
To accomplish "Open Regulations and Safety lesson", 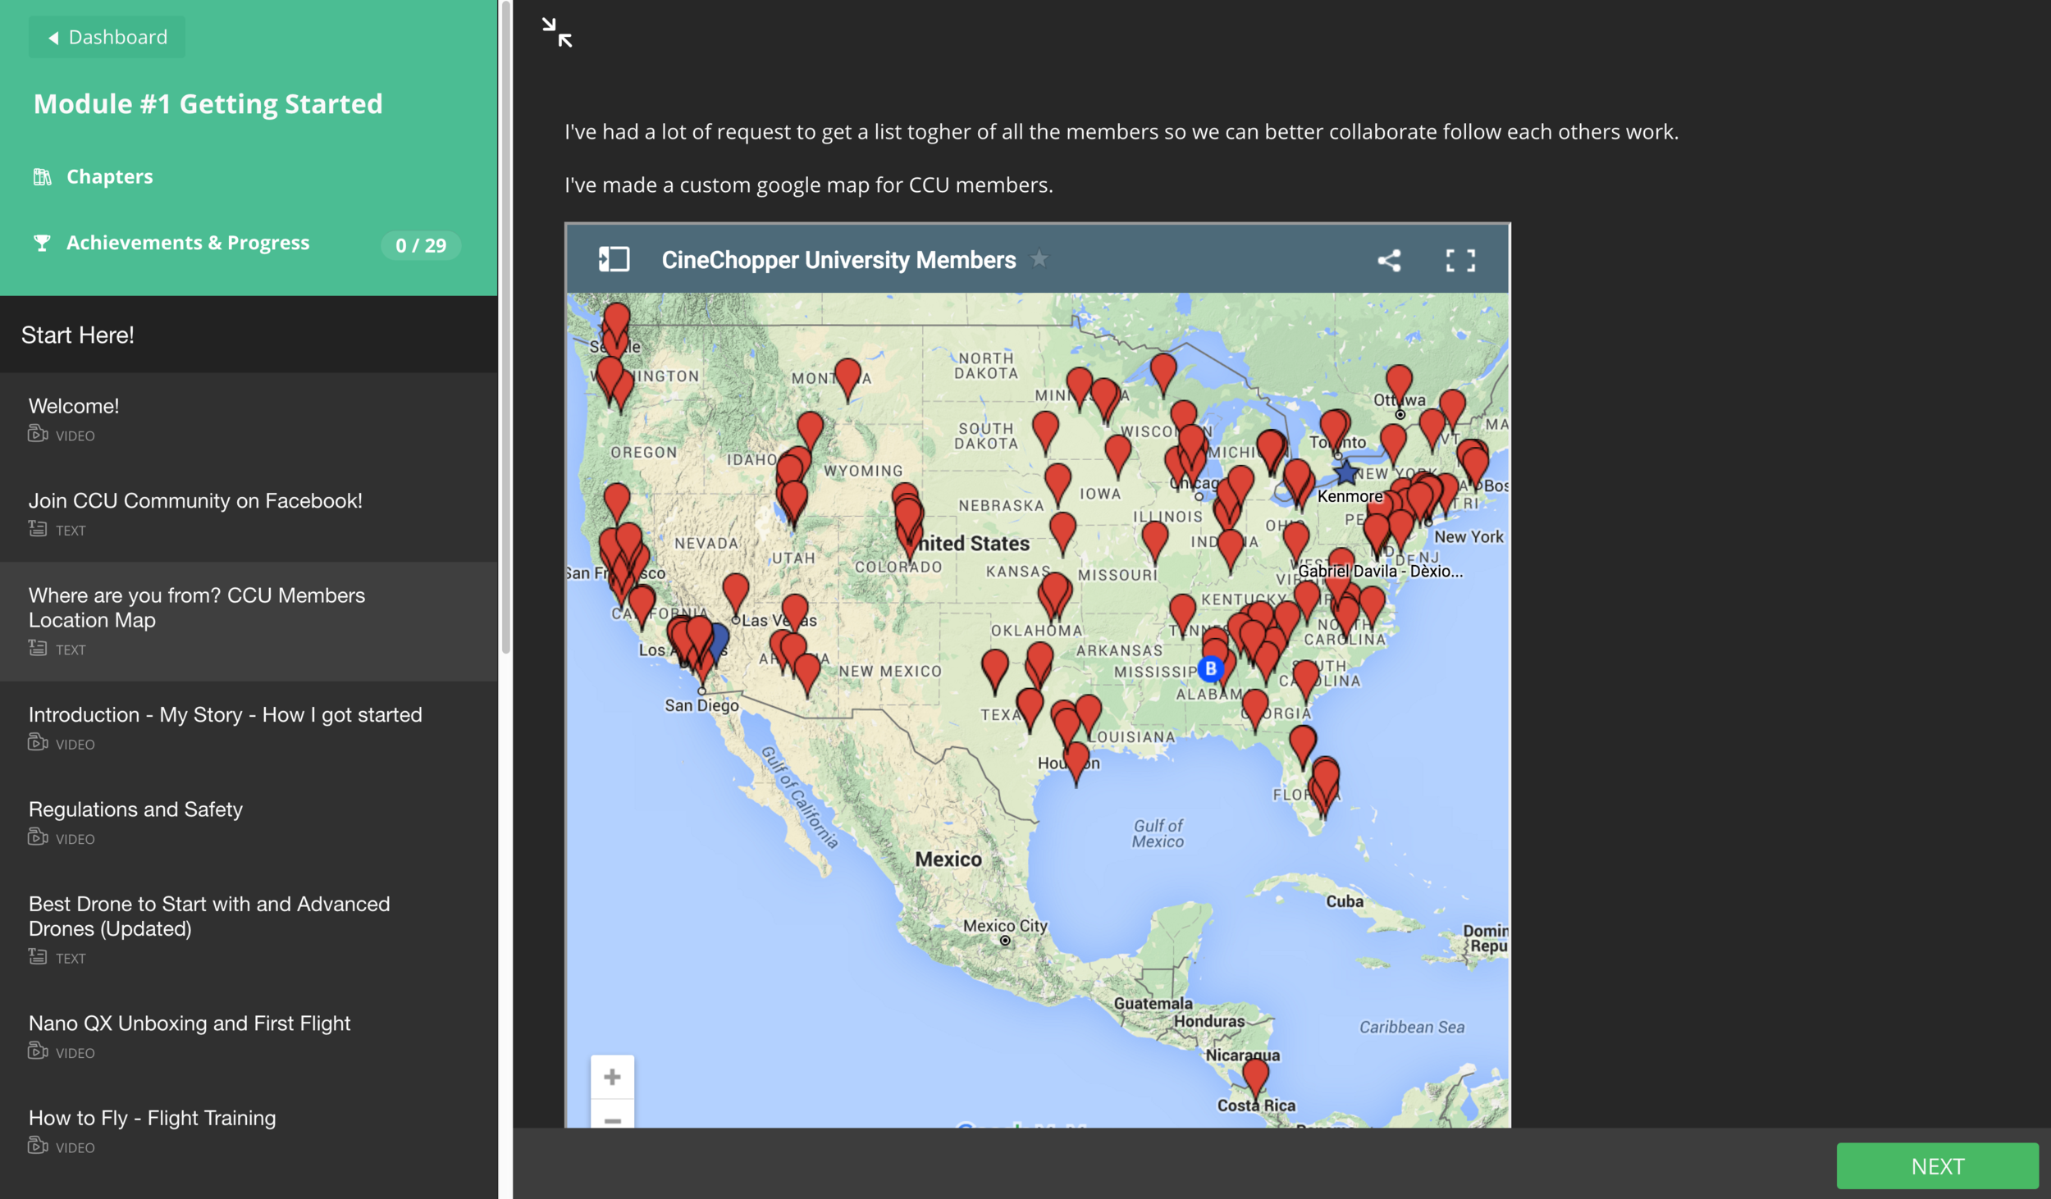I will pyautogui.click(x=249, y=823).
